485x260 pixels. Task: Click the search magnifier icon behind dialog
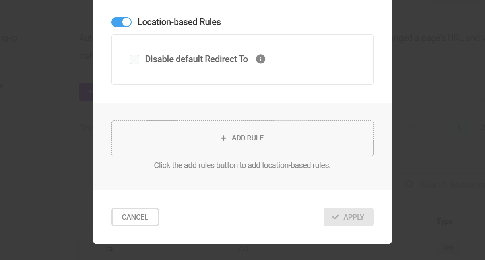click(409, 185)
